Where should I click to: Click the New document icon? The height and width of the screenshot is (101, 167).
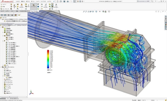click(58, 1)
